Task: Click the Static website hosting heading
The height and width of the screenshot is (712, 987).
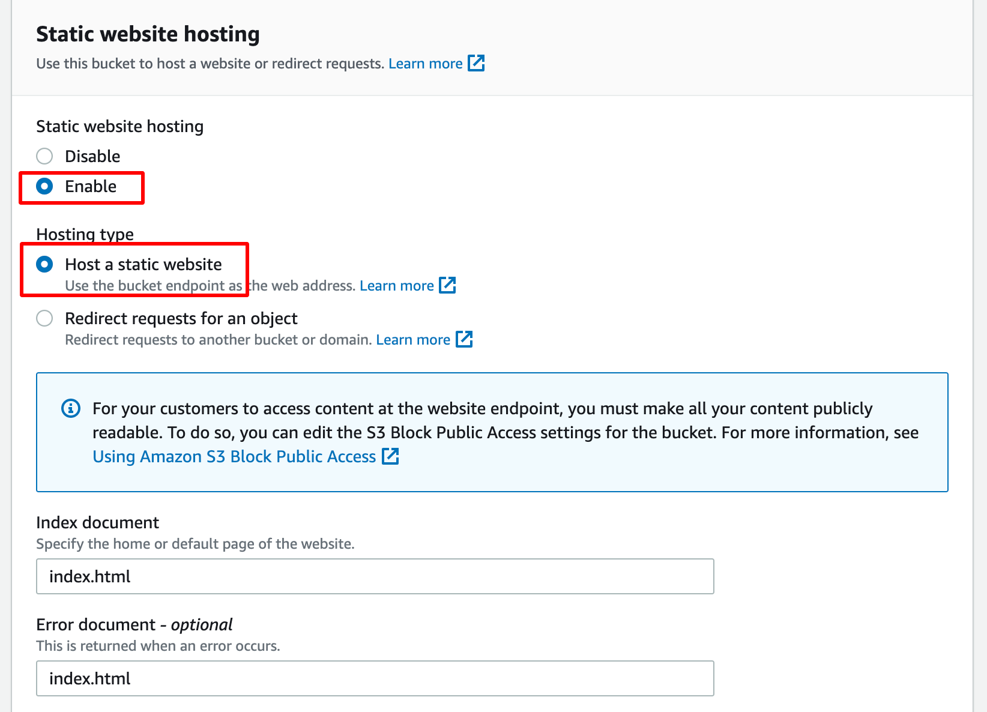Action: tap(148, 34)
